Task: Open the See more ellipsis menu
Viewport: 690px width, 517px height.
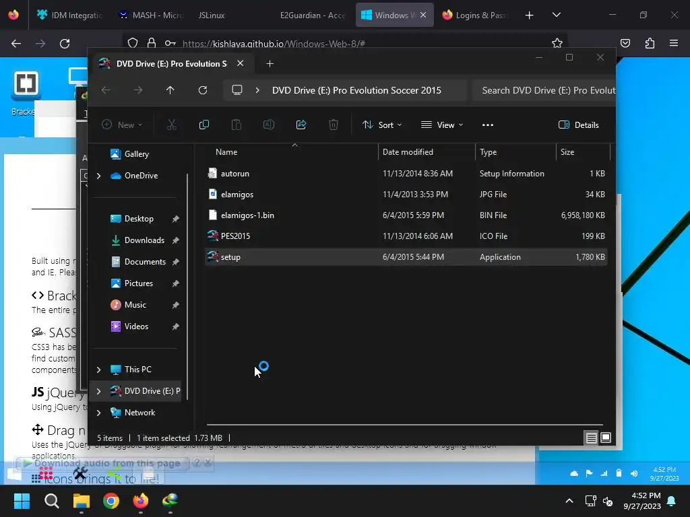Action: pos(488,125)
